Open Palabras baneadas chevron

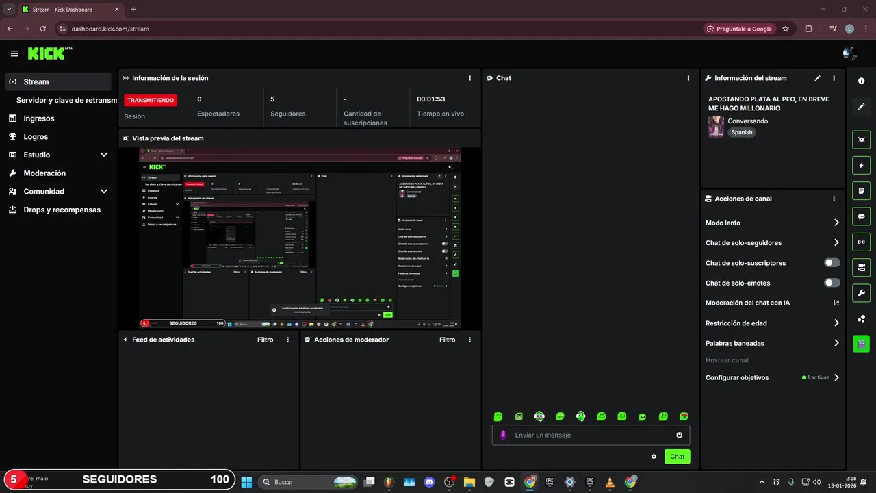pyautogui.click(x=836, y=343)
